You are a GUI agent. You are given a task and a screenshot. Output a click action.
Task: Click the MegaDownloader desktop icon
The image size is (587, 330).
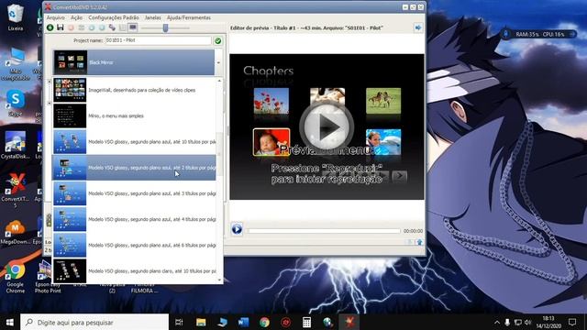point(16,232)
